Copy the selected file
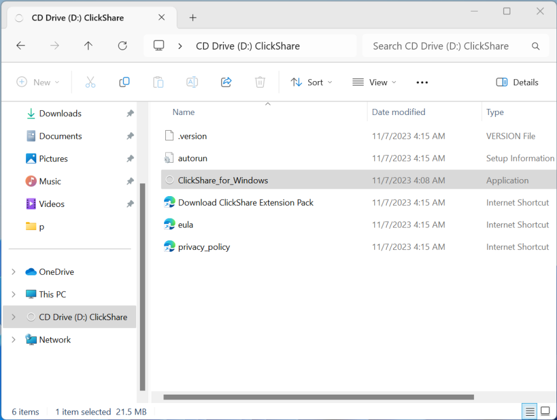The image size is (557, 420). [x=124, y=82]
